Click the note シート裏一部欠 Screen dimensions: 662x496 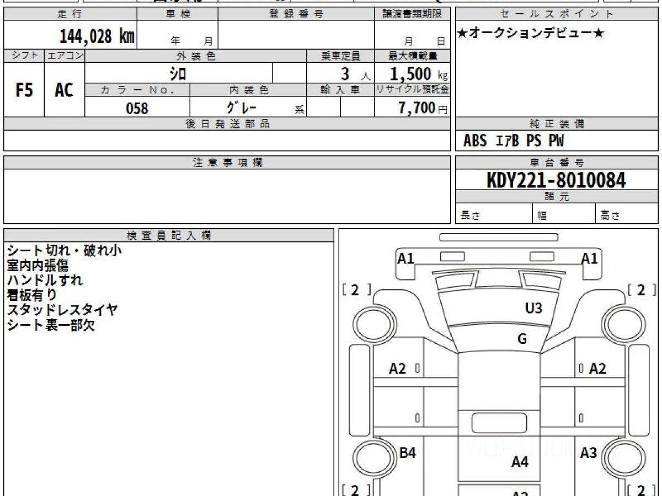point(51,325)
